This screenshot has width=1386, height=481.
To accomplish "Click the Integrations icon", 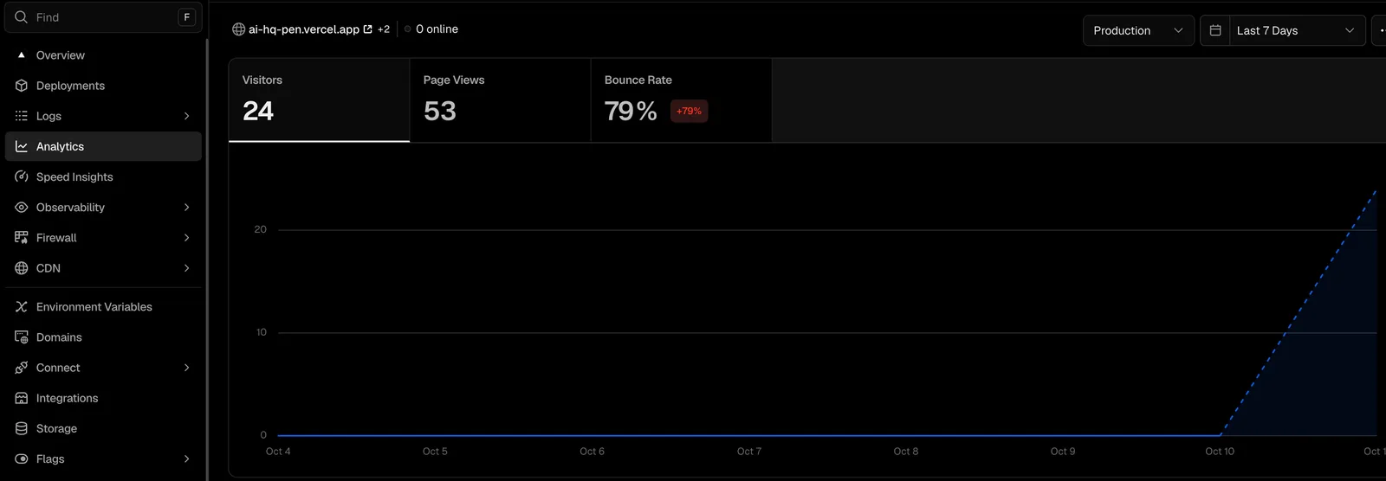I will coord(22,398).
